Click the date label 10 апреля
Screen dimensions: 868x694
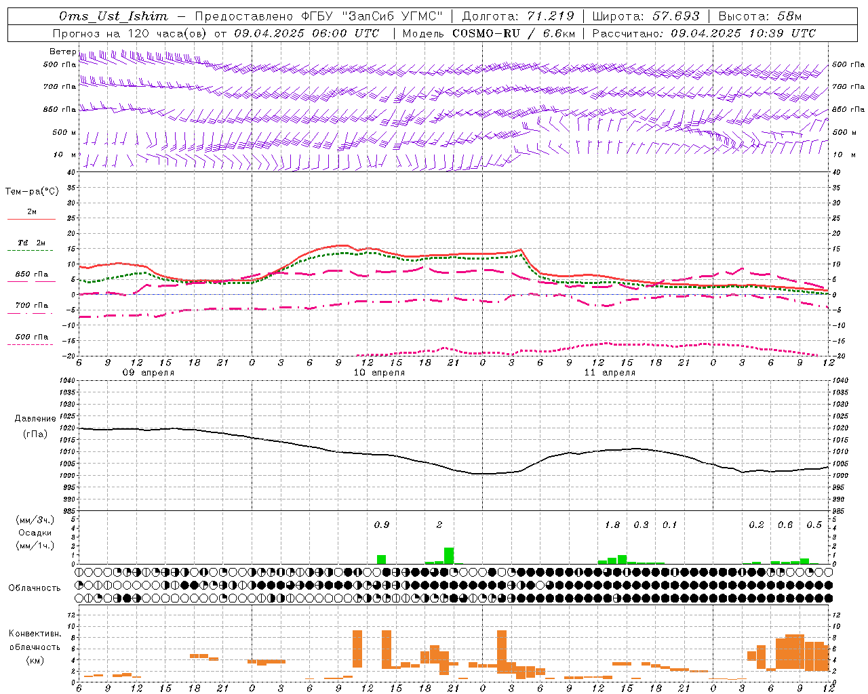378,373
